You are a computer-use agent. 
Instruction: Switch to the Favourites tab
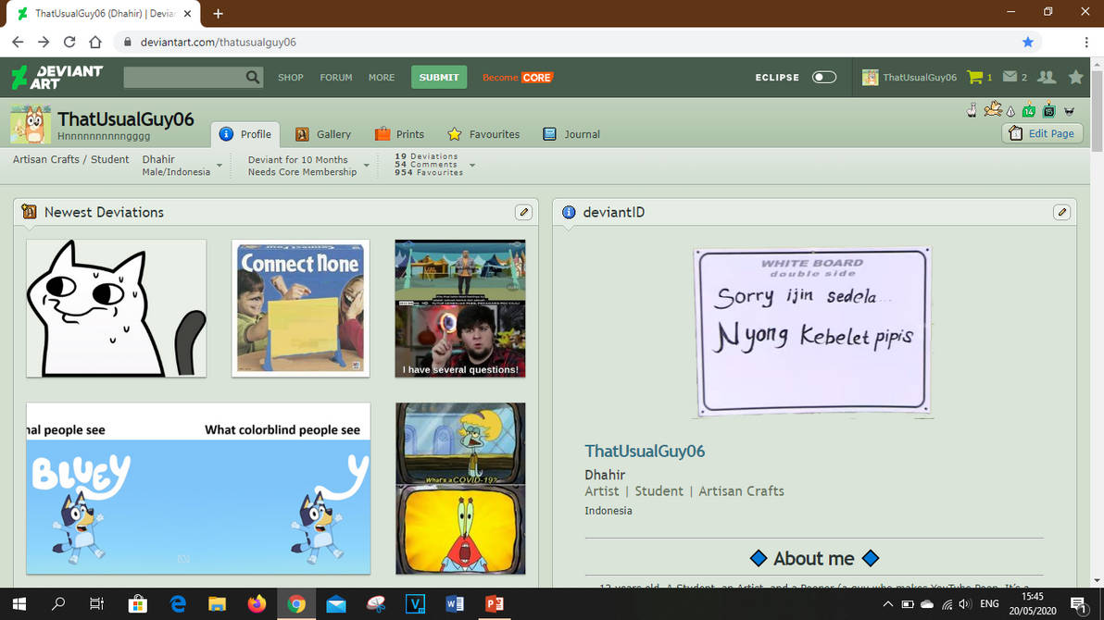coord(483,134)
